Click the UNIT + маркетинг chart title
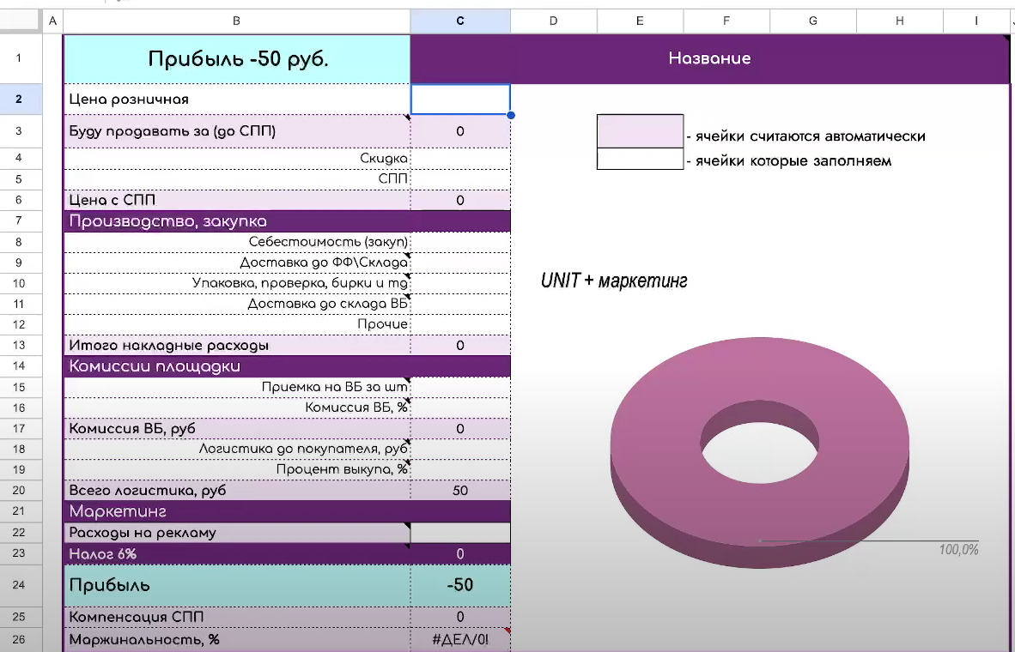Screen dimensions: 1015x652 coord(614,281)
